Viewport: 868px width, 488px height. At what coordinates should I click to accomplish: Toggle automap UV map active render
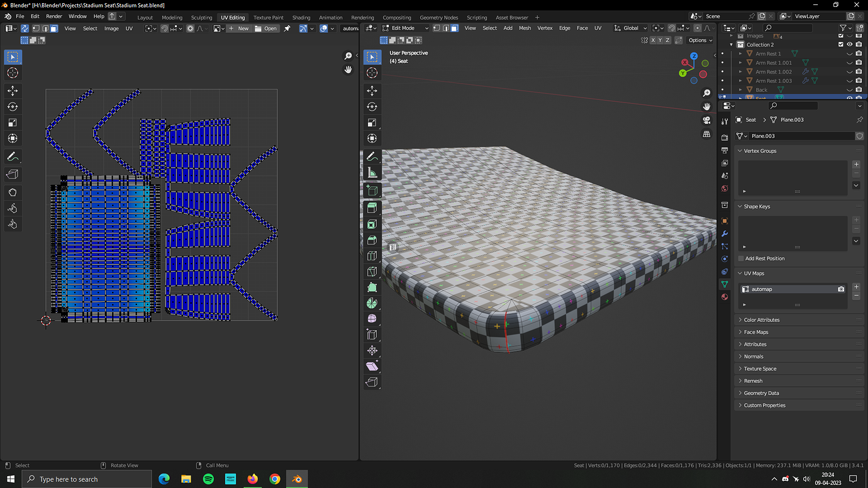tap(841, 289)
